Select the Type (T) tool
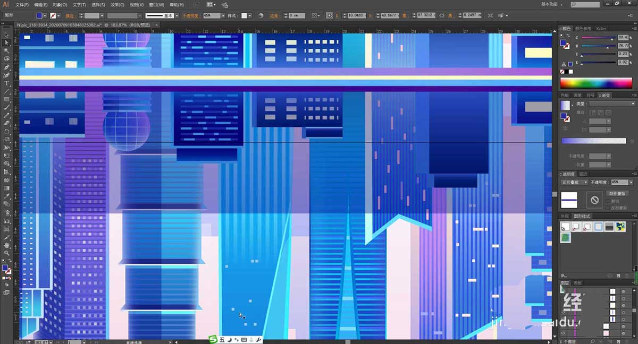638x344 pixels. [7, 83]
